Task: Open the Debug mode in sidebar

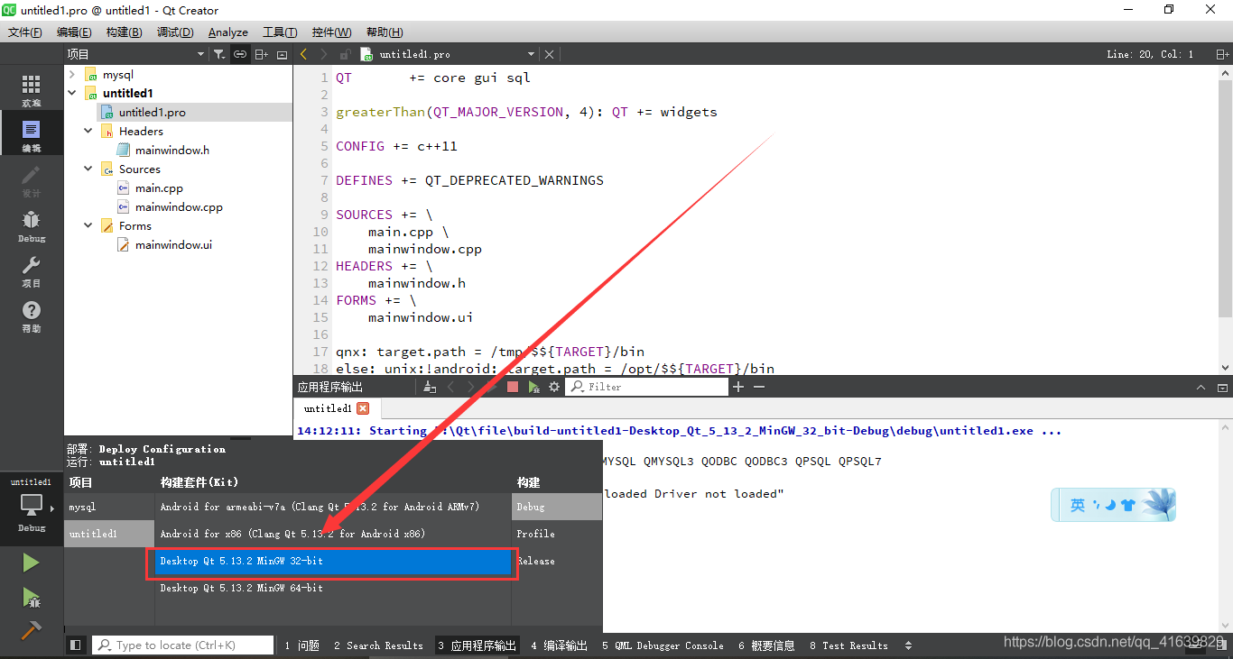Action: (x=32, y=225)
